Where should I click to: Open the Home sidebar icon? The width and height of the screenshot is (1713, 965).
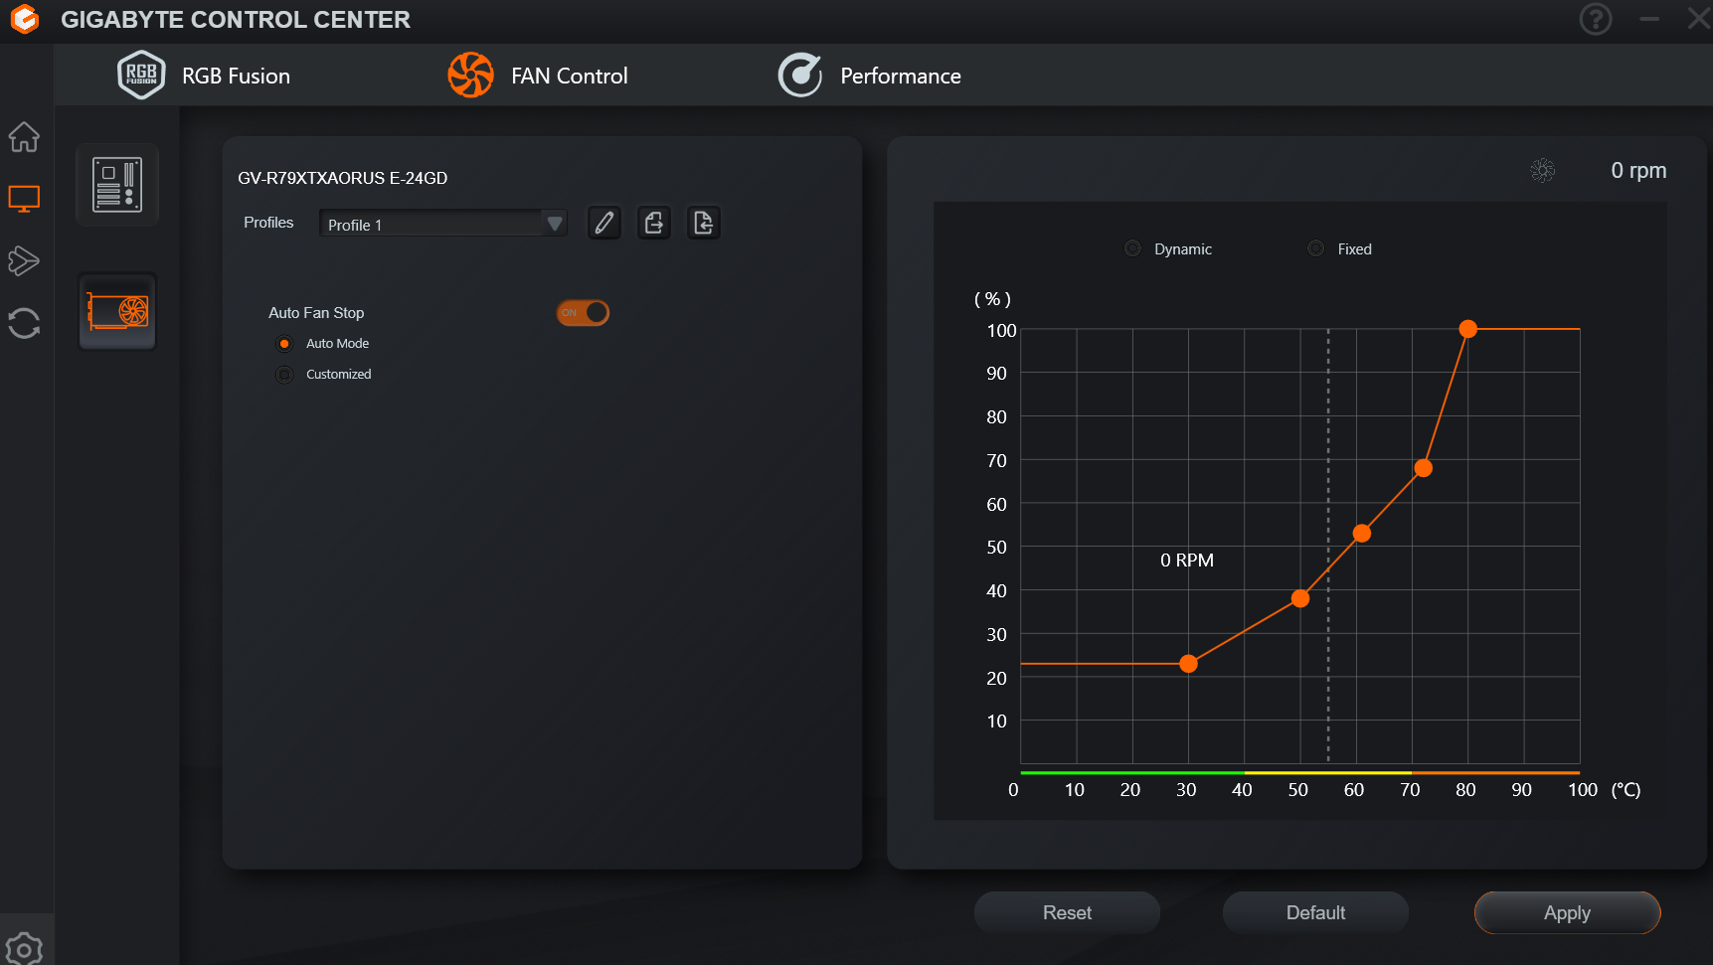point(24,136)
